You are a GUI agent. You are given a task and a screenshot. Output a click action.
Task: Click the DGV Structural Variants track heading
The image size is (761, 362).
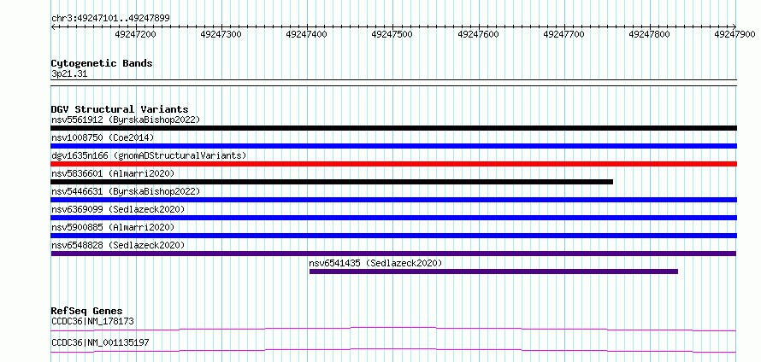click(120, 109)
